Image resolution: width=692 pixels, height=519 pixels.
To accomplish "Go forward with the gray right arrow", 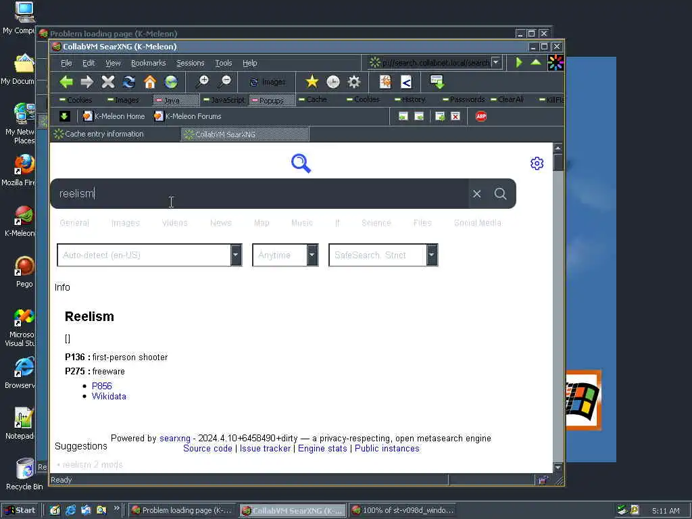I will [x=87, y=82].
